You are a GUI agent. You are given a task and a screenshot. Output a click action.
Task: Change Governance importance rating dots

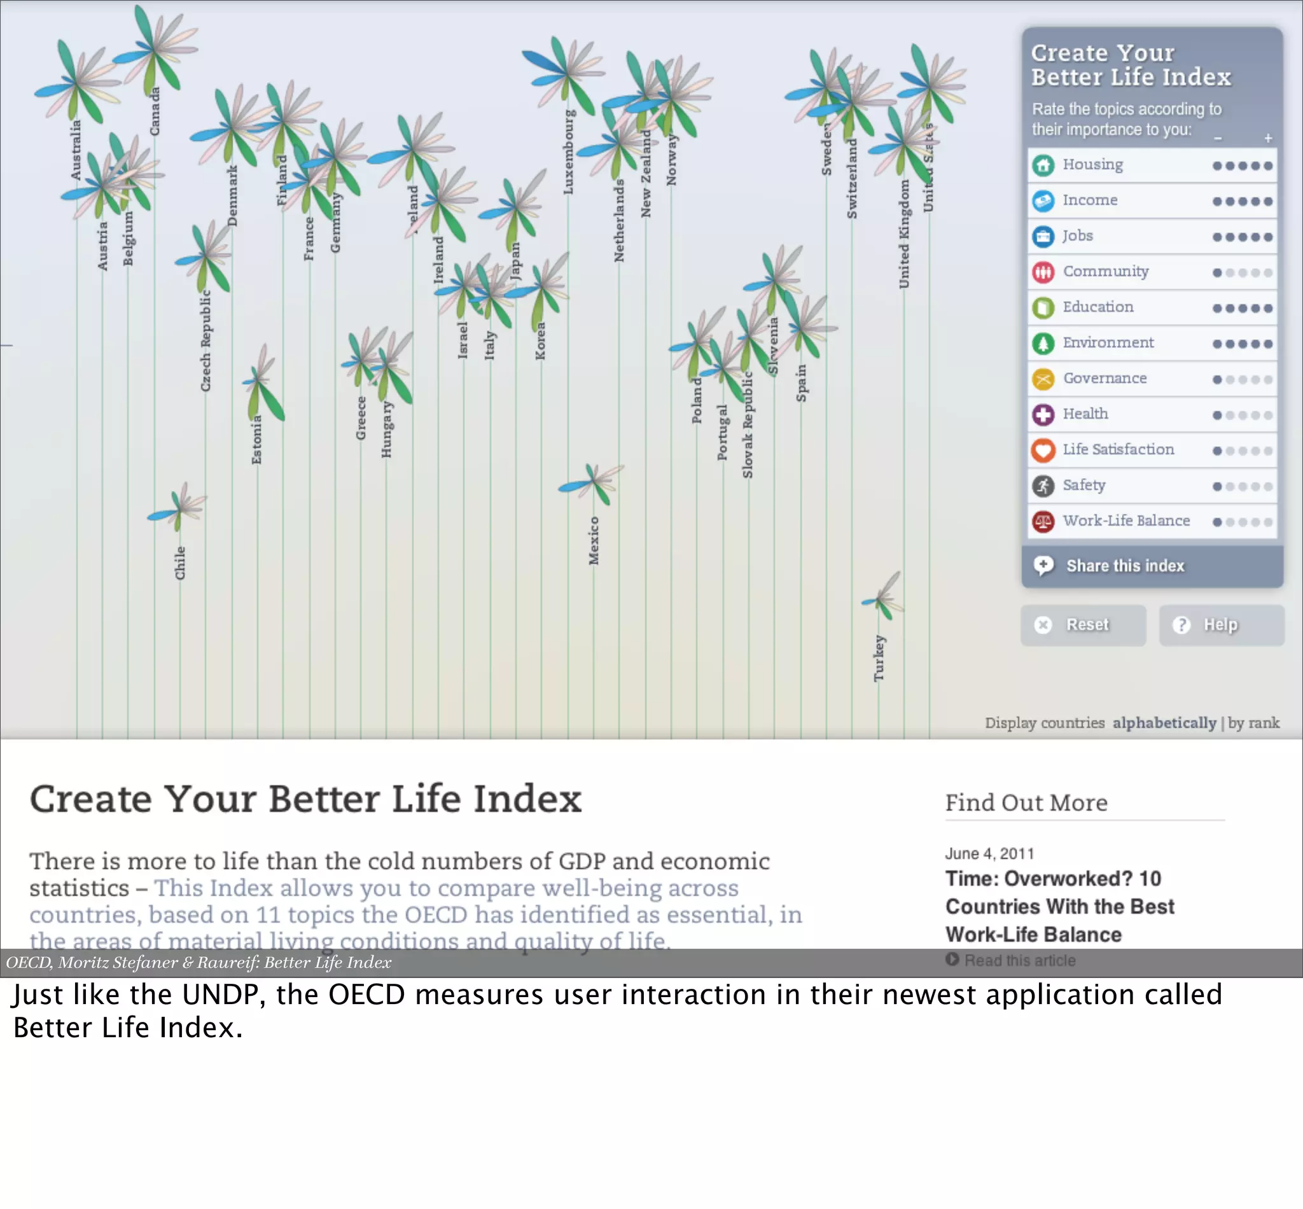pos(1243,379)
